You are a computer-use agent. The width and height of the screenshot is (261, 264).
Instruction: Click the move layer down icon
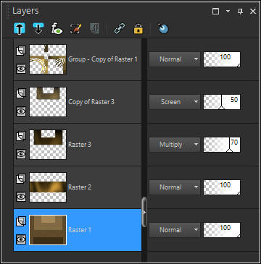[x=38, y=29]
